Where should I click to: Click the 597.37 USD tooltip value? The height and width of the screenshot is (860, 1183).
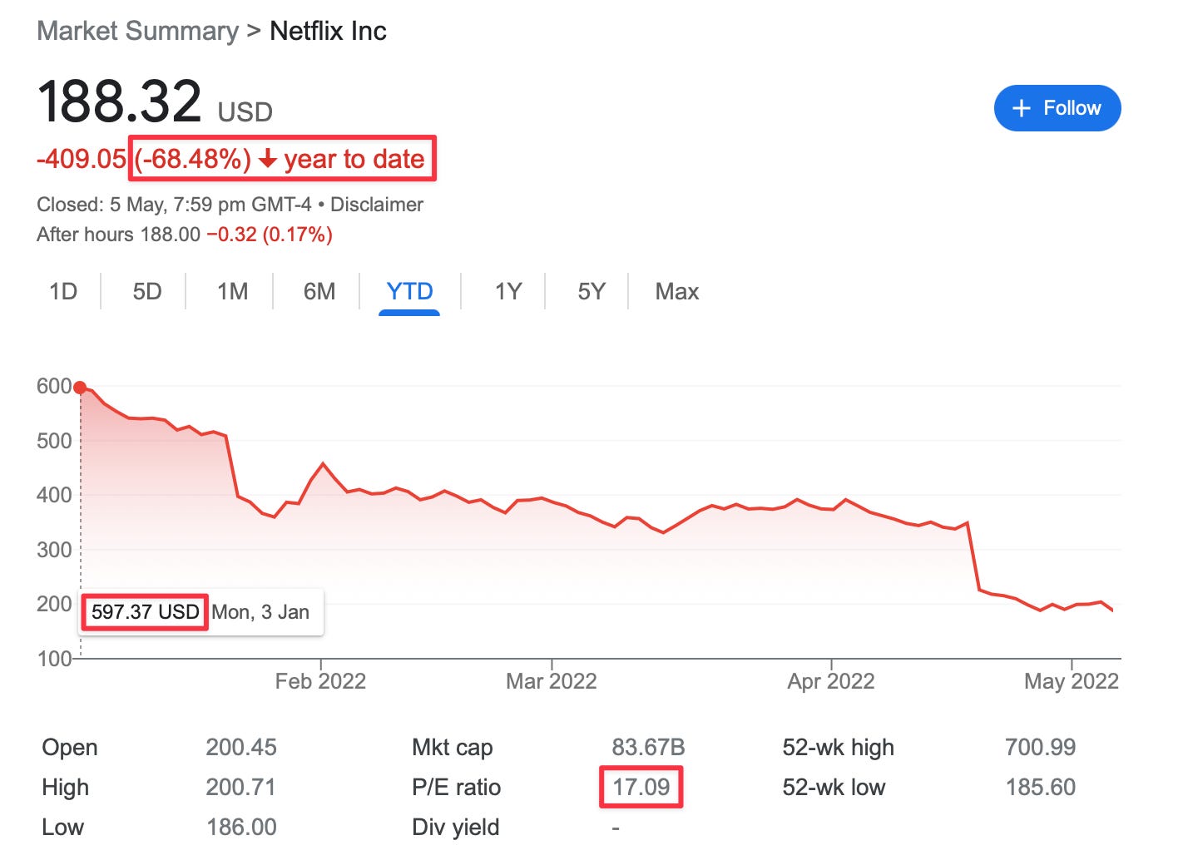146,612
